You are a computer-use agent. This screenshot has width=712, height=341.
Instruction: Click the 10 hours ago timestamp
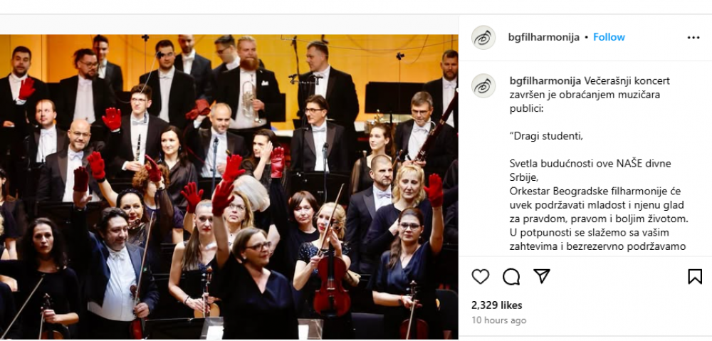click(x=498, y=320)
